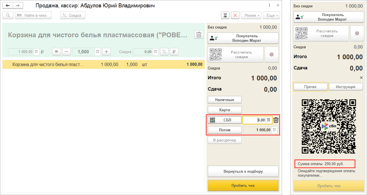Viewport: 367px width, 195px height.
Task: Open the Инструкция button
Action: coord(346,87)
